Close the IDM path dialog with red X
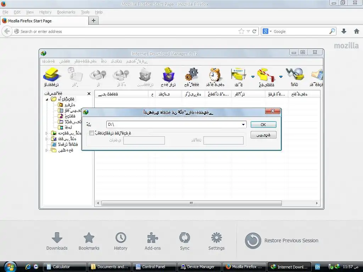 coord(273,111)
